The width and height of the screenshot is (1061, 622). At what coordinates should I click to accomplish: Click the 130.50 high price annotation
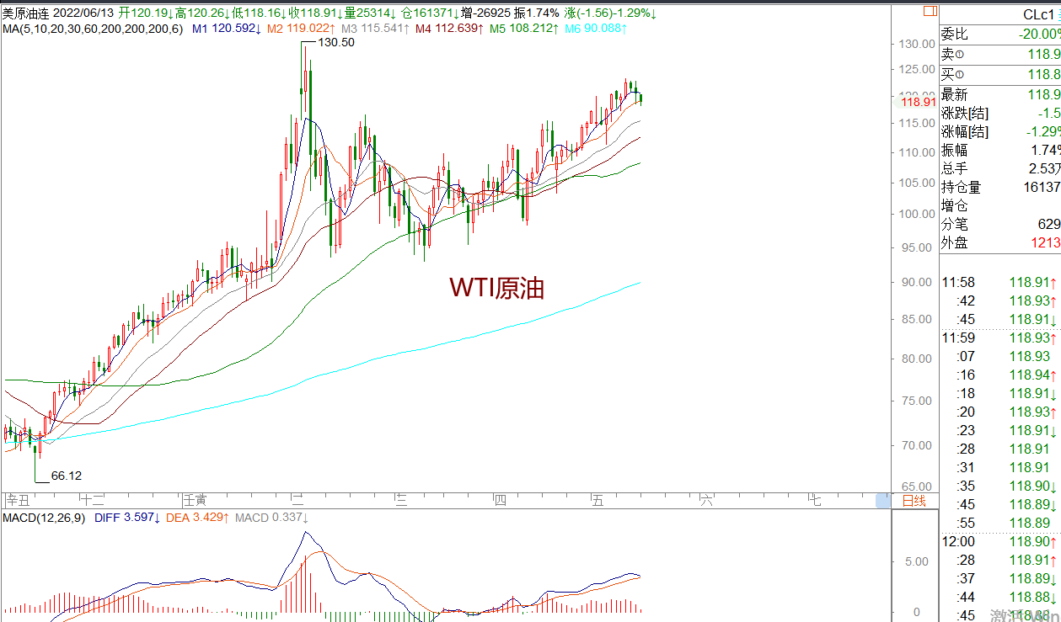pos(335,42)
